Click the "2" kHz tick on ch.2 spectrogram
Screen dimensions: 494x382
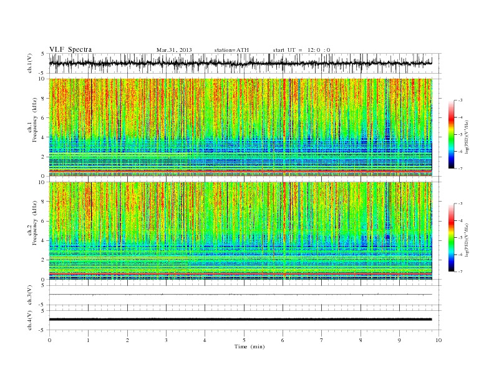click(x=43, y=260)
